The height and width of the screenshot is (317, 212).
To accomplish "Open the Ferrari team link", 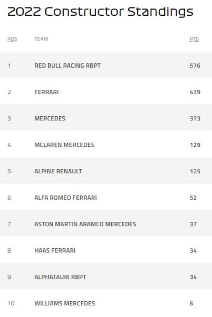I will 46,92.
